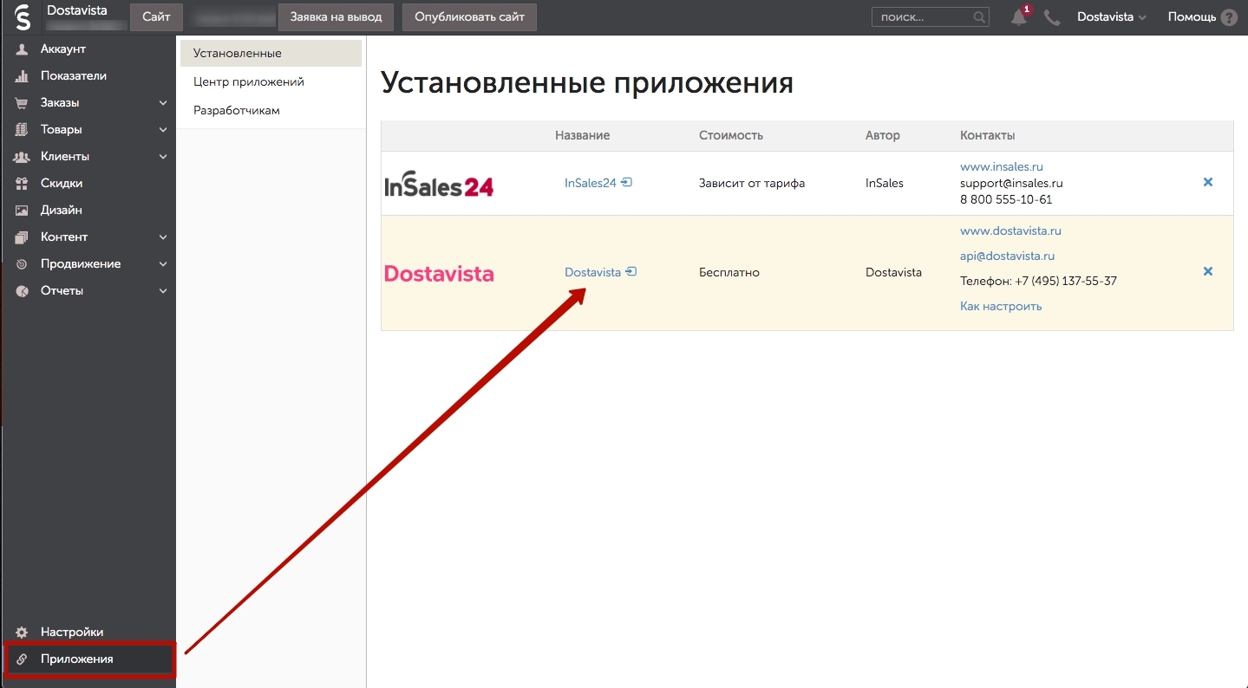The width and height of the screenshot is (1248, 688).
Task: Click the Показатели chart icon
Action: pyautogui.click(x=23, y=76)
